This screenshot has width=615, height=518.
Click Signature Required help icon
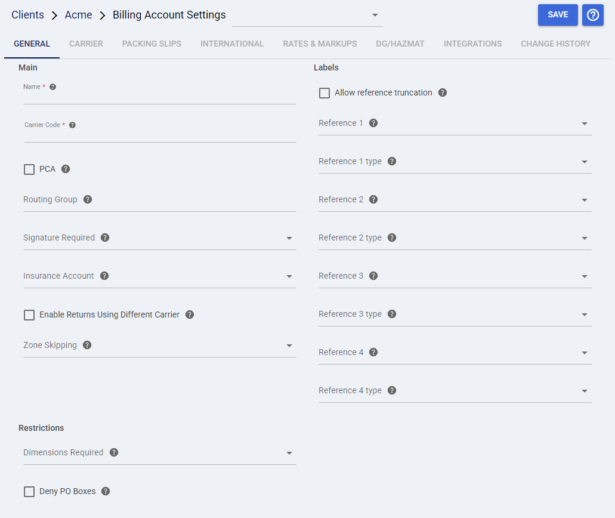pos(105,238)
